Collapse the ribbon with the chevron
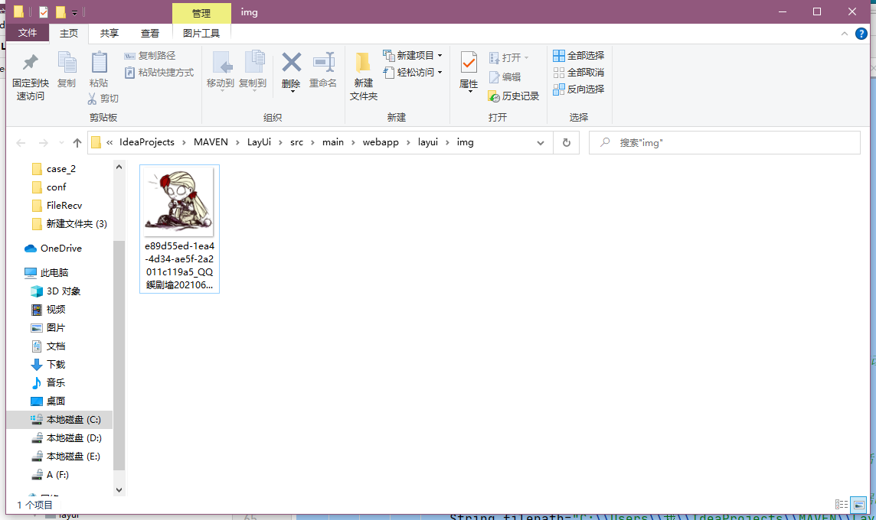Screen dimensions: 876x520 [844, 34]
